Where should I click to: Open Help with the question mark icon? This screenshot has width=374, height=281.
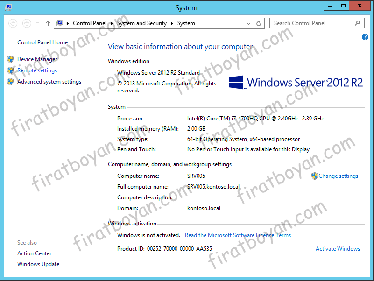coord(365,37)
